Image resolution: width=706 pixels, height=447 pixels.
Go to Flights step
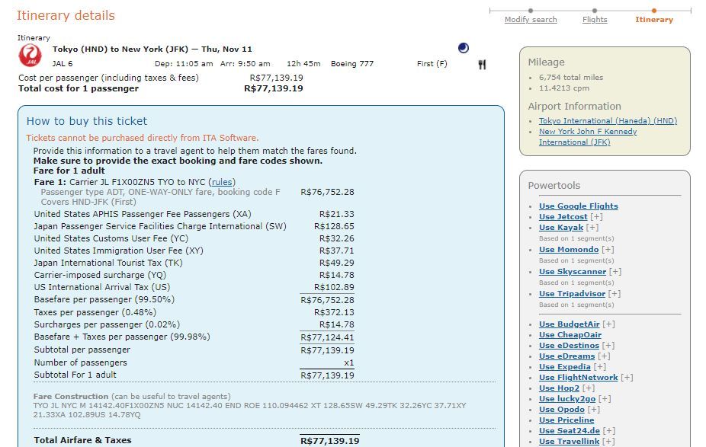tap(595, 20)
